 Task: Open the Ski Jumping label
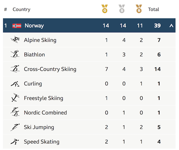tap(39, 127)
